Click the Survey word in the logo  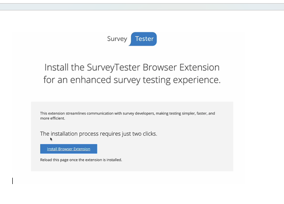[x=117, y=39]
